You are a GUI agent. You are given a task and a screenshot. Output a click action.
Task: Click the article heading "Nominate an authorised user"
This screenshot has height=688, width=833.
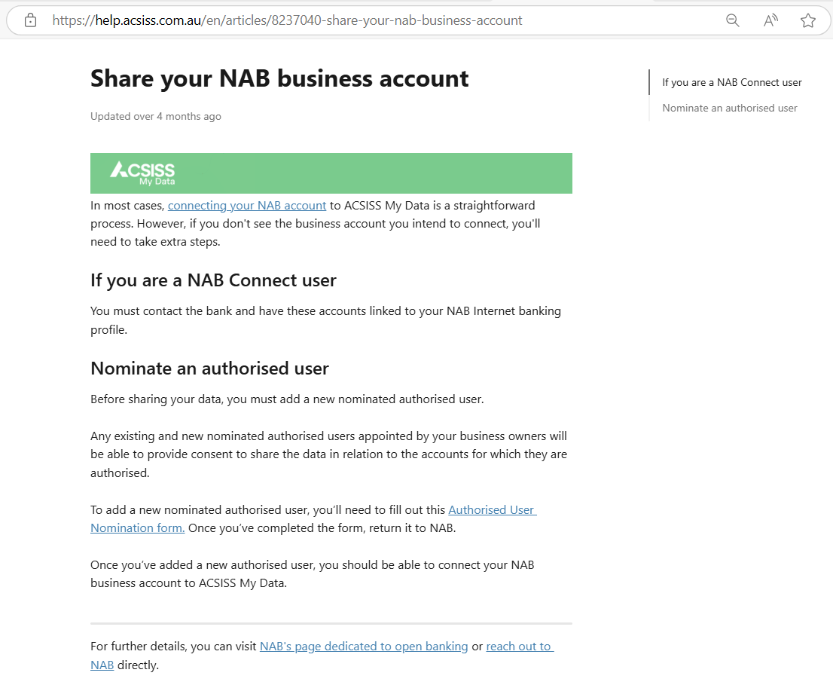pyautogui.click(x=209, y=368)
